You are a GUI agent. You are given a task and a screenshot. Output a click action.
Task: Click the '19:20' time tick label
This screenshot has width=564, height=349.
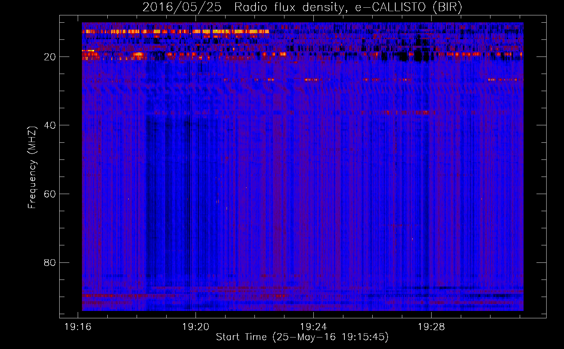[x=196, y=327]
